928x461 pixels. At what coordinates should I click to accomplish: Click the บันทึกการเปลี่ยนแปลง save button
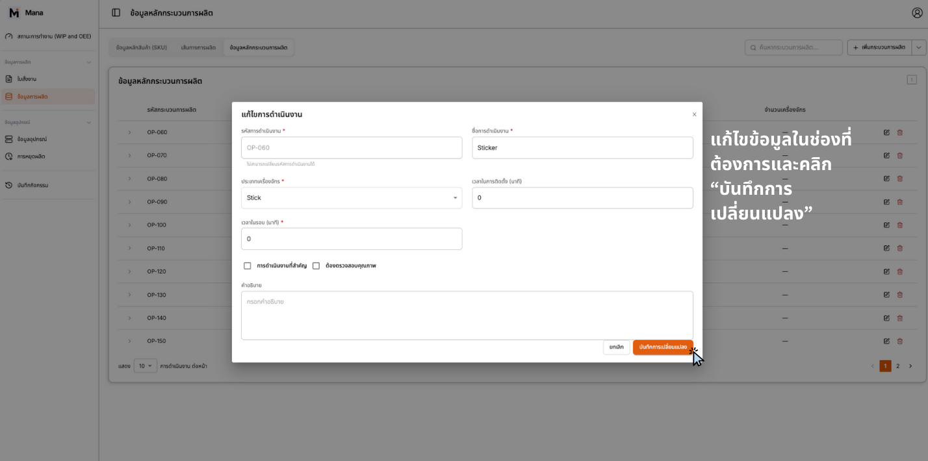pos(663,347)
